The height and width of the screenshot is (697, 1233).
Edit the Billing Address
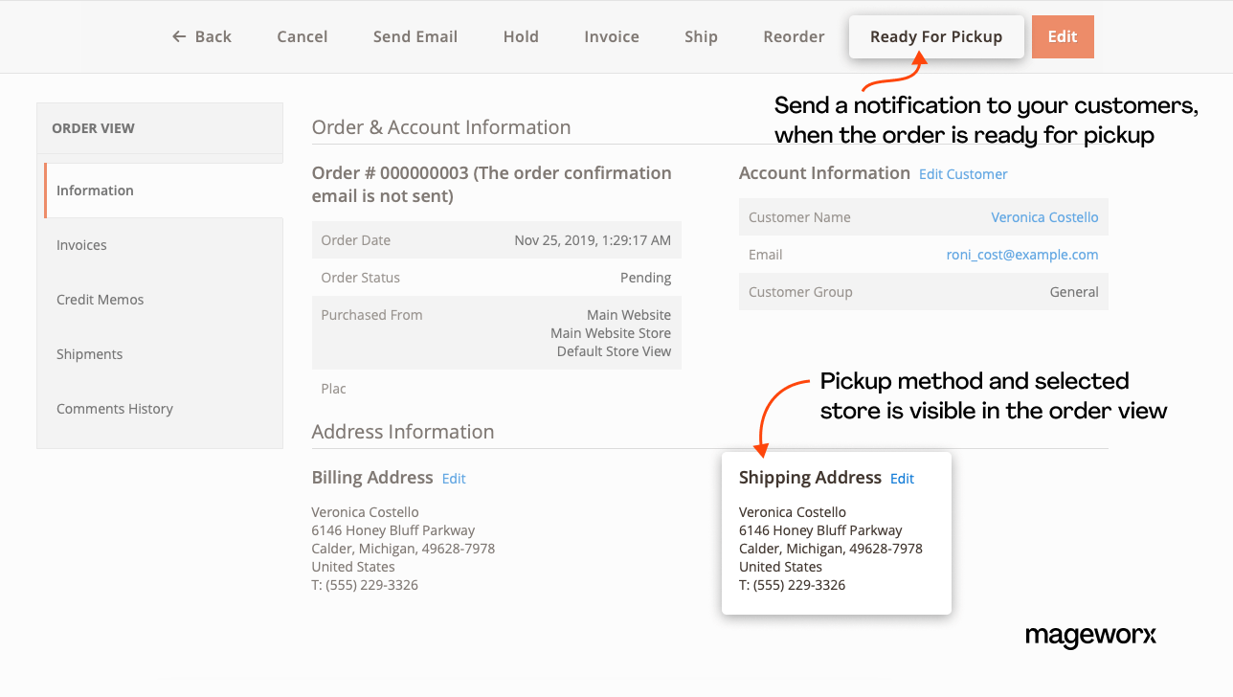point(454,479)
